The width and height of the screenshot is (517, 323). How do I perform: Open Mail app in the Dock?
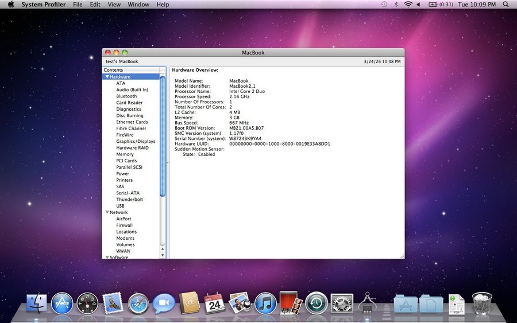113,303
